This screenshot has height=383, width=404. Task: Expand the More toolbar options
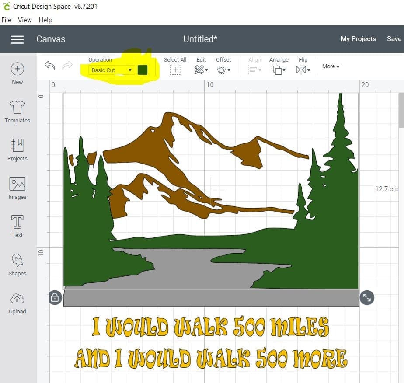pyautogui.click(x=331, y=66)
